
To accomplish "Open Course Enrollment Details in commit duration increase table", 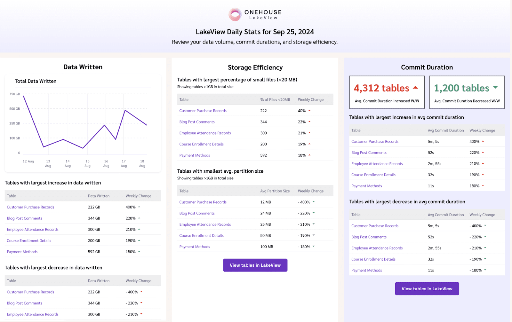I will click(373, 175).
